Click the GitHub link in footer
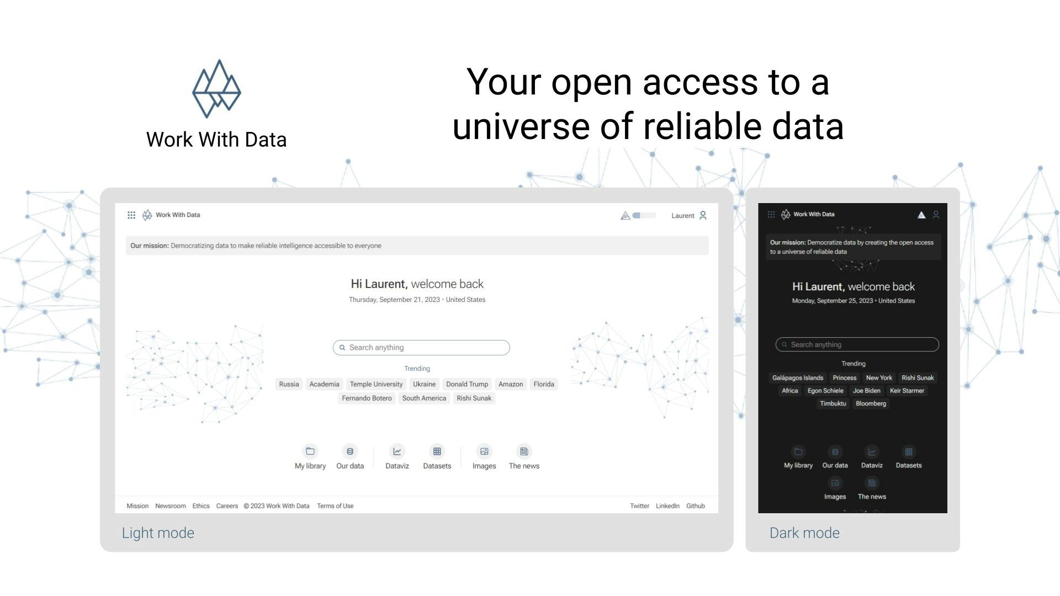Viewport: 1060px width, 596px height. pyautogui.click(x=695, y=505)
